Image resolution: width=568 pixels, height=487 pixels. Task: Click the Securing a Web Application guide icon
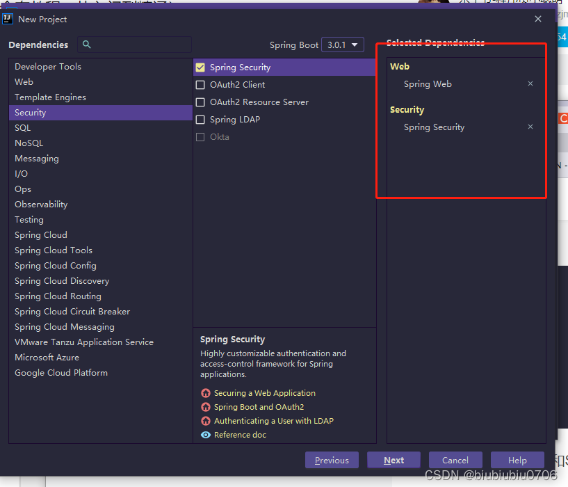[x=206, y=393]
